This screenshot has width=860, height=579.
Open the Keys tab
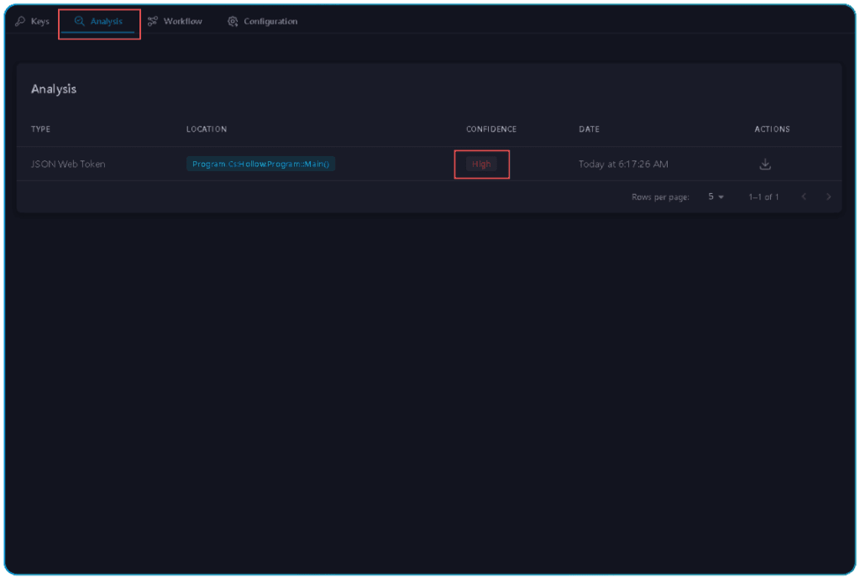pos(33,21)
